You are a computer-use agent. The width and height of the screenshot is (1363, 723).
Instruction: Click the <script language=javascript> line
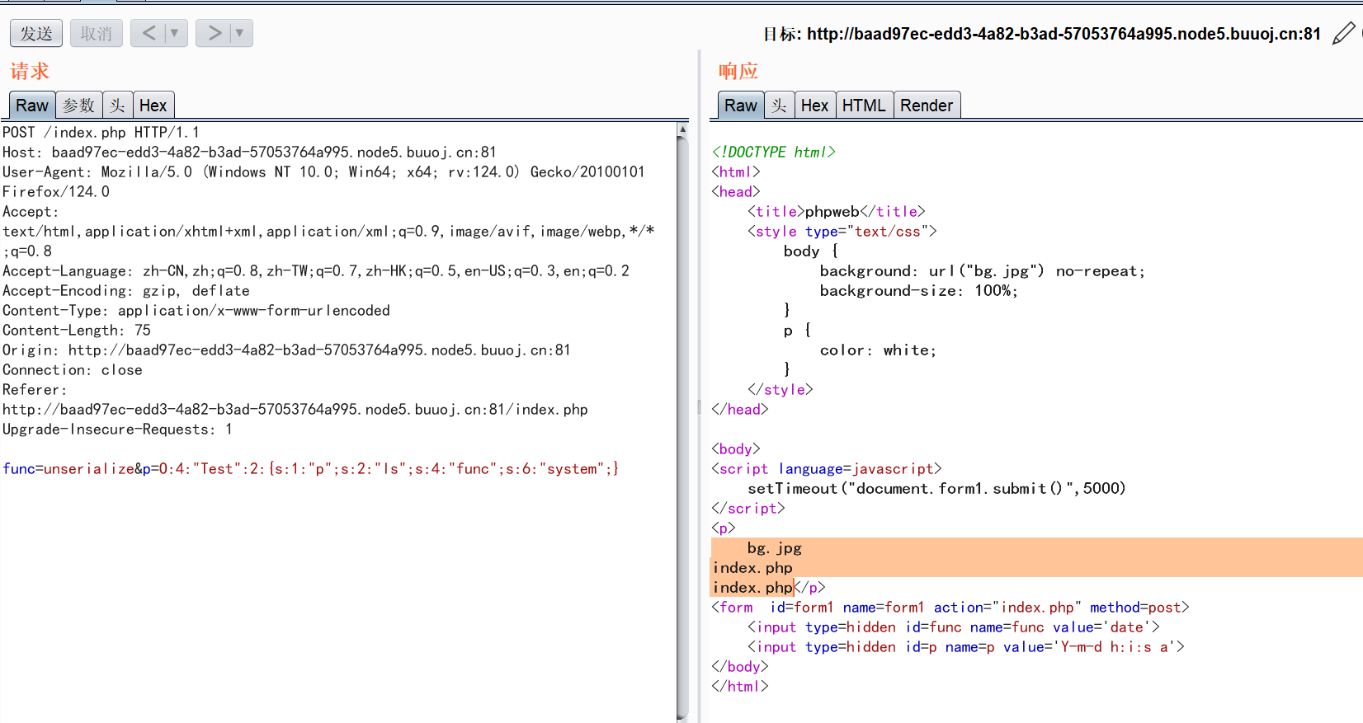(827, 468)
